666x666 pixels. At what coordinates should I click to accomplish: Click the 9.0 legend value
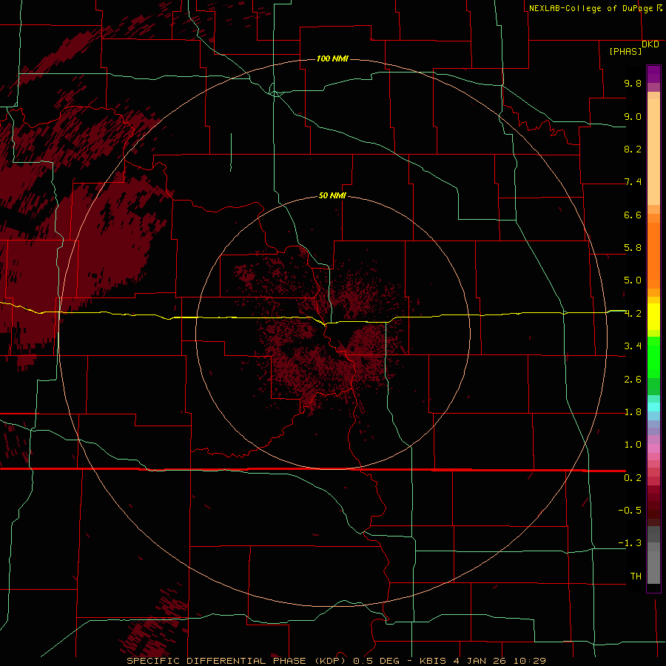[633, 116]
